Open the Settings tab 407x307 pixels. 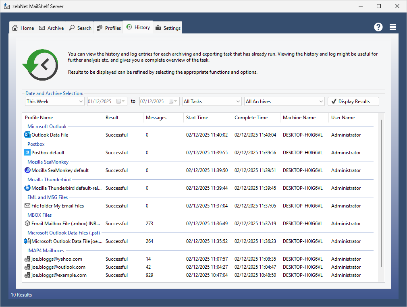(x=168, y=28)
